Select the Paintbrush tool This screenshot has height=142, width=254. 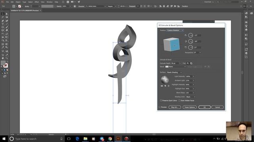coord(7,27)
